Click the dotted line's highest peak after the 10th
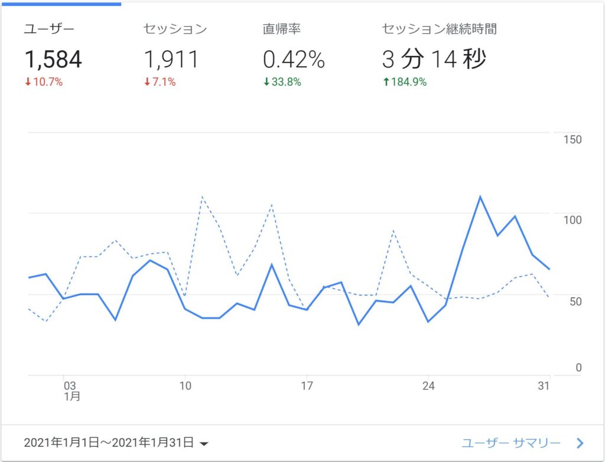605x462 pixels. (x=202, y=196)
